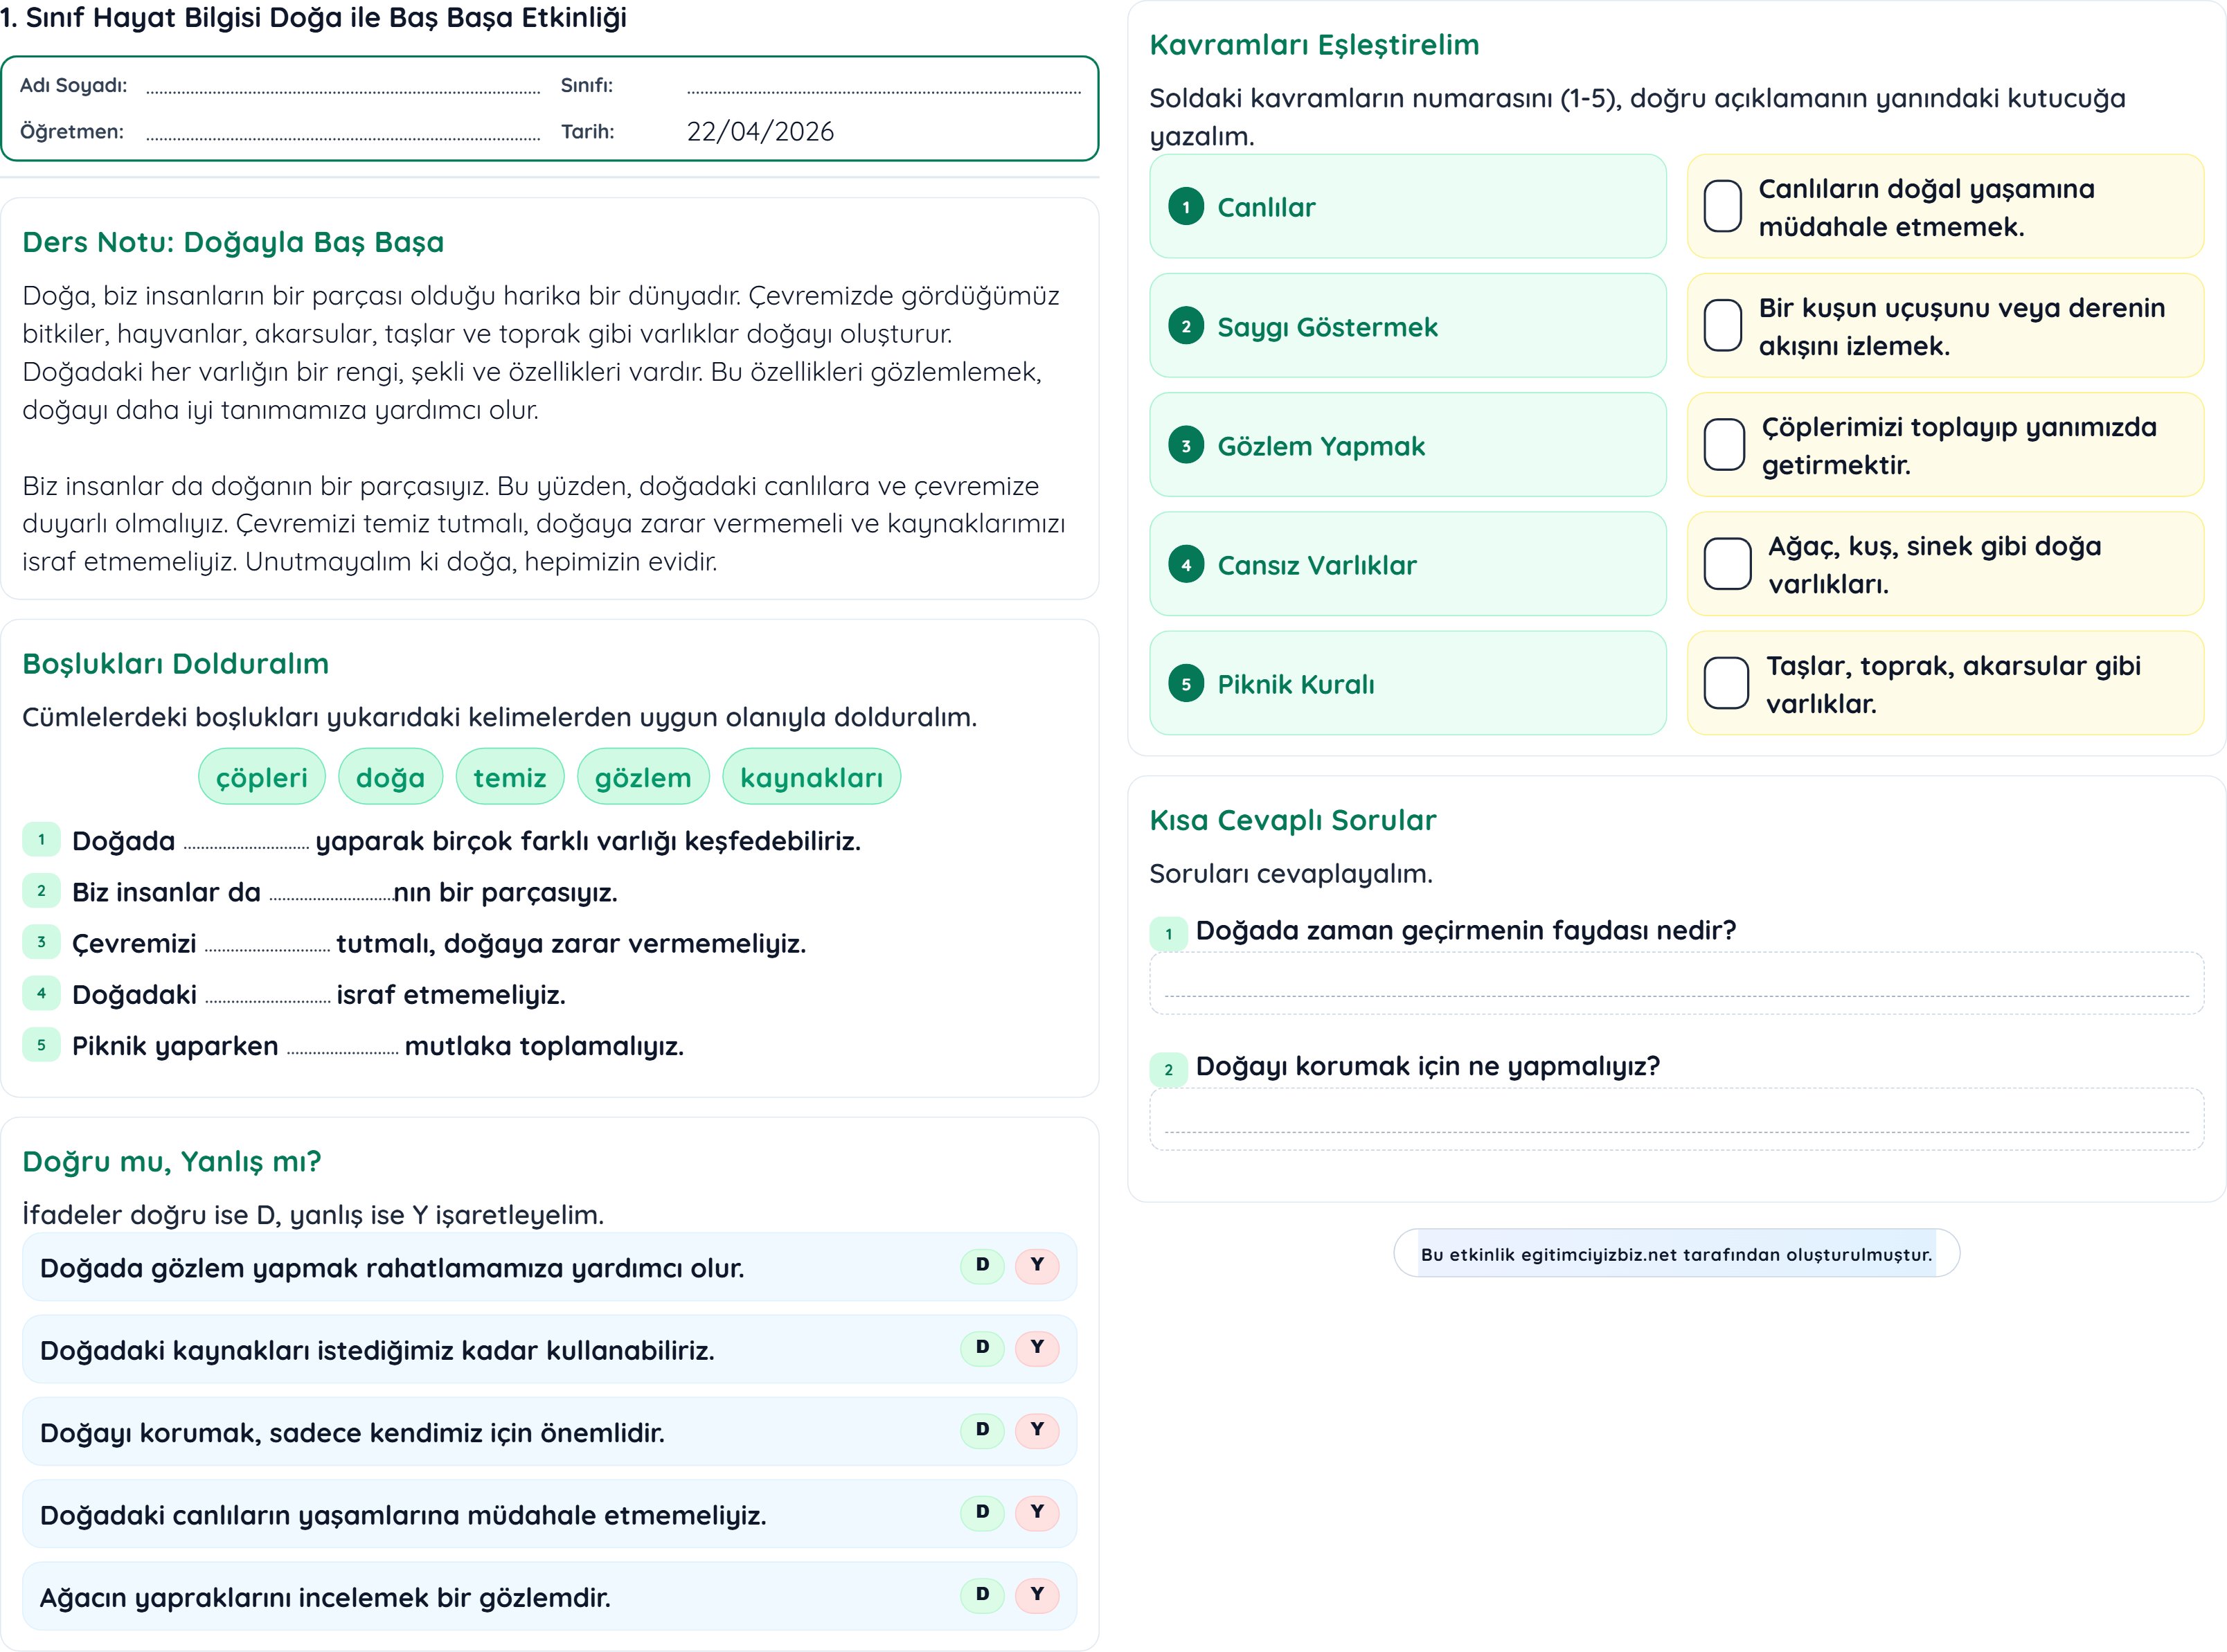
Task: Click checkbox beside 'Canlıların doğal yaşamına müdahale etmemek'
Action: (x=1723, y=206)
